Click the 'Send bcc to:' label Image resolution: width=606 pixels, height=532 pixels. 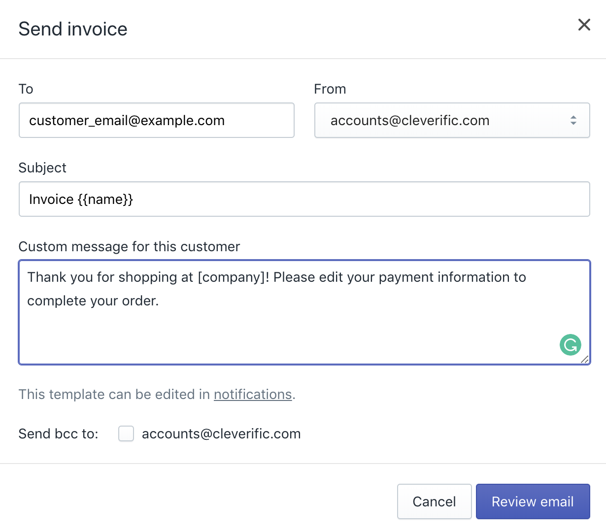[x=59, y=433]
